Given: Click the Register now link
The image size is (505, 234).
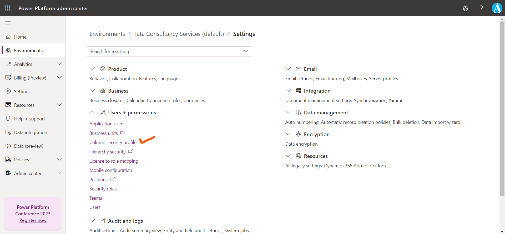Looking at the screenshot, I should point(33,220).
